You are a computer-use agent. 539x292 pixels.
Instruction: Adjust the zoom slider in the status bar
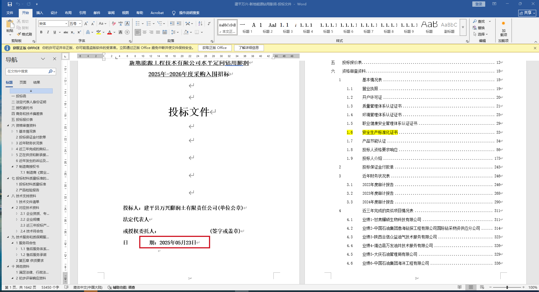click(507, 287)
